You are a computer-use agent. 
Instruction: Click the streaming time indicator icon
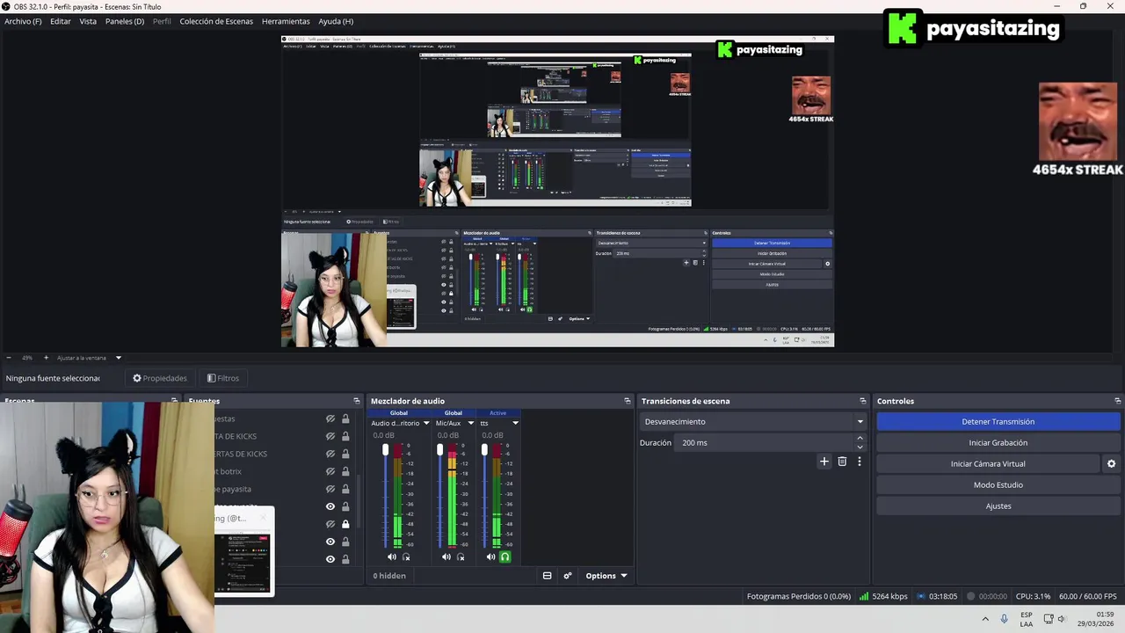[921, 596]
